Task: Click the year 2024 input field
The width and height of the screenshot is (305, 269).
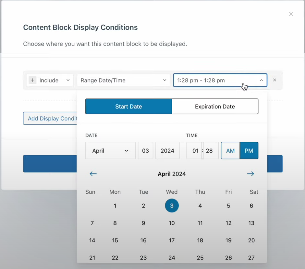Action: 167,151
